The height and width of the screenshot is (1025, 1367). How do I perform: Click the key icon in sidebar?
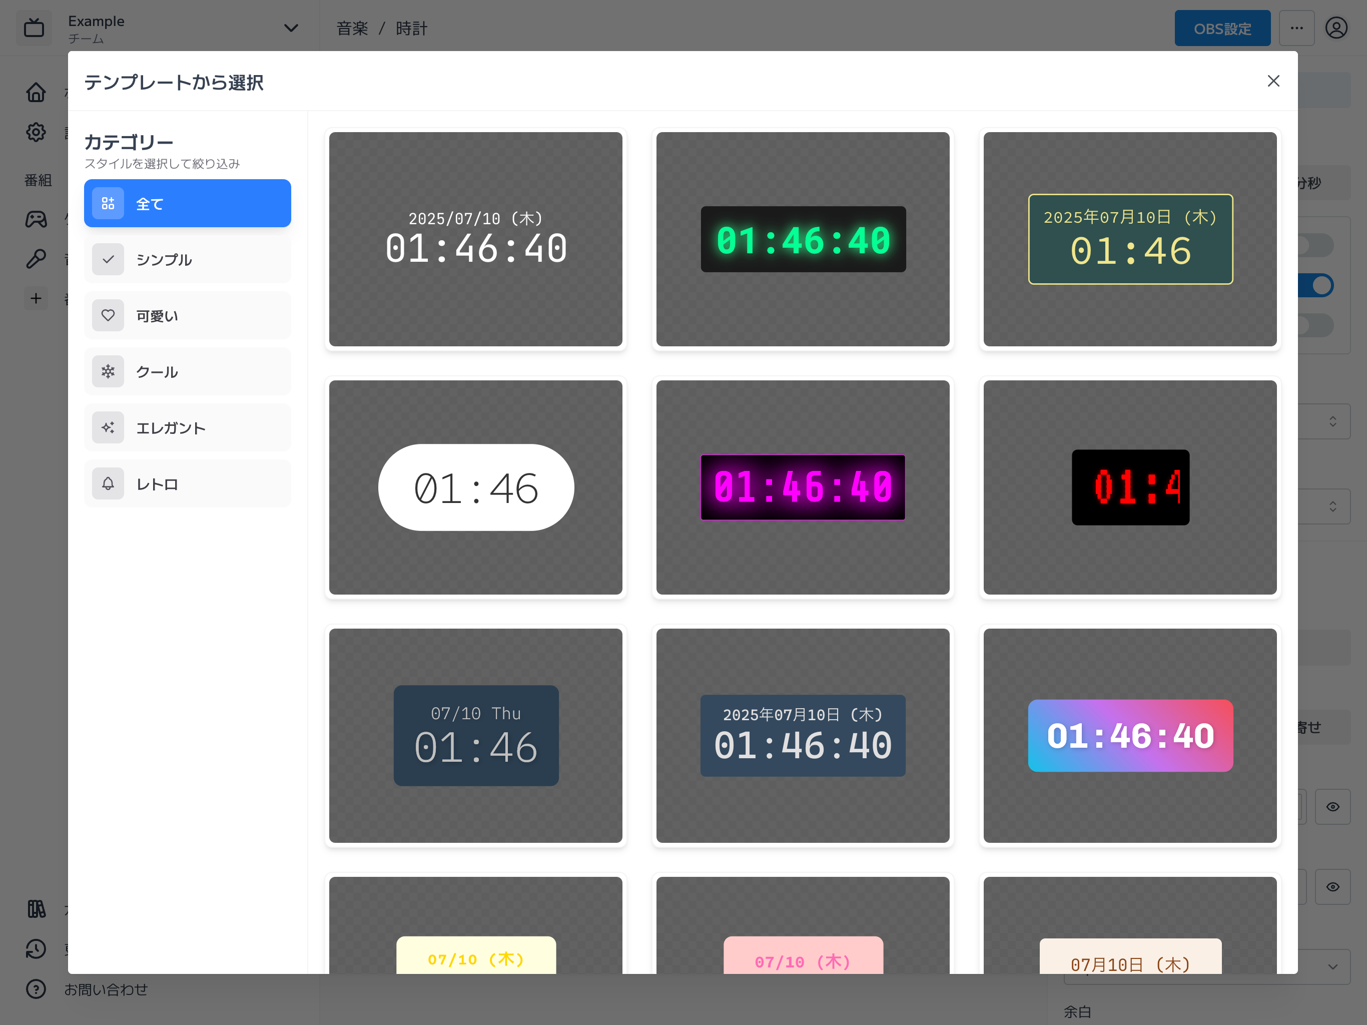[x=36, y=258]
